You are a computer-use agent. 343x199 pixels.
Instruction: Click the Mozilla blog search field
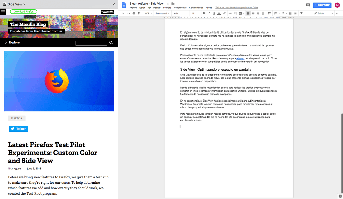click(x=91, y=43)
